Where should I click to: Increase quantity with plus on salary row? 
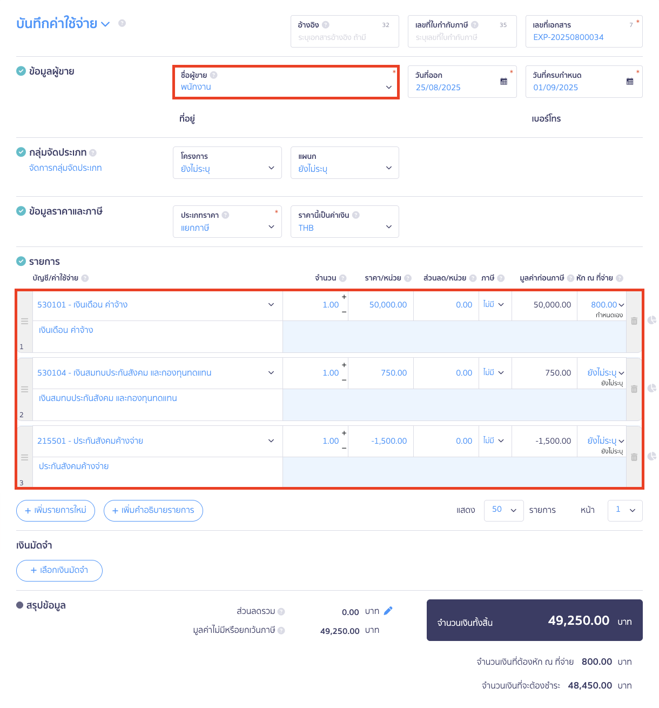[x=344, y=297]
